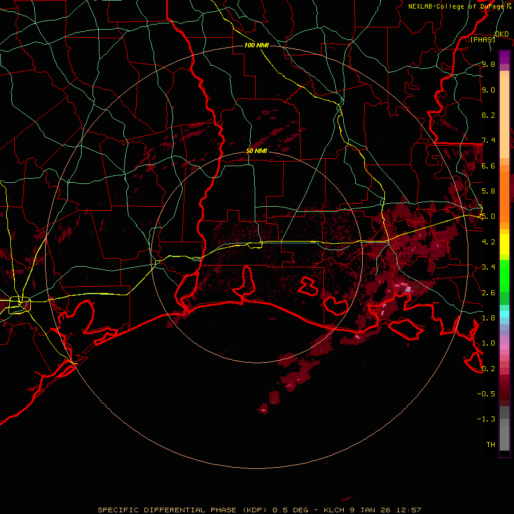514x514 pixels.
Task: Click the 1.0 value on color scale
Action: click(488, 343)
